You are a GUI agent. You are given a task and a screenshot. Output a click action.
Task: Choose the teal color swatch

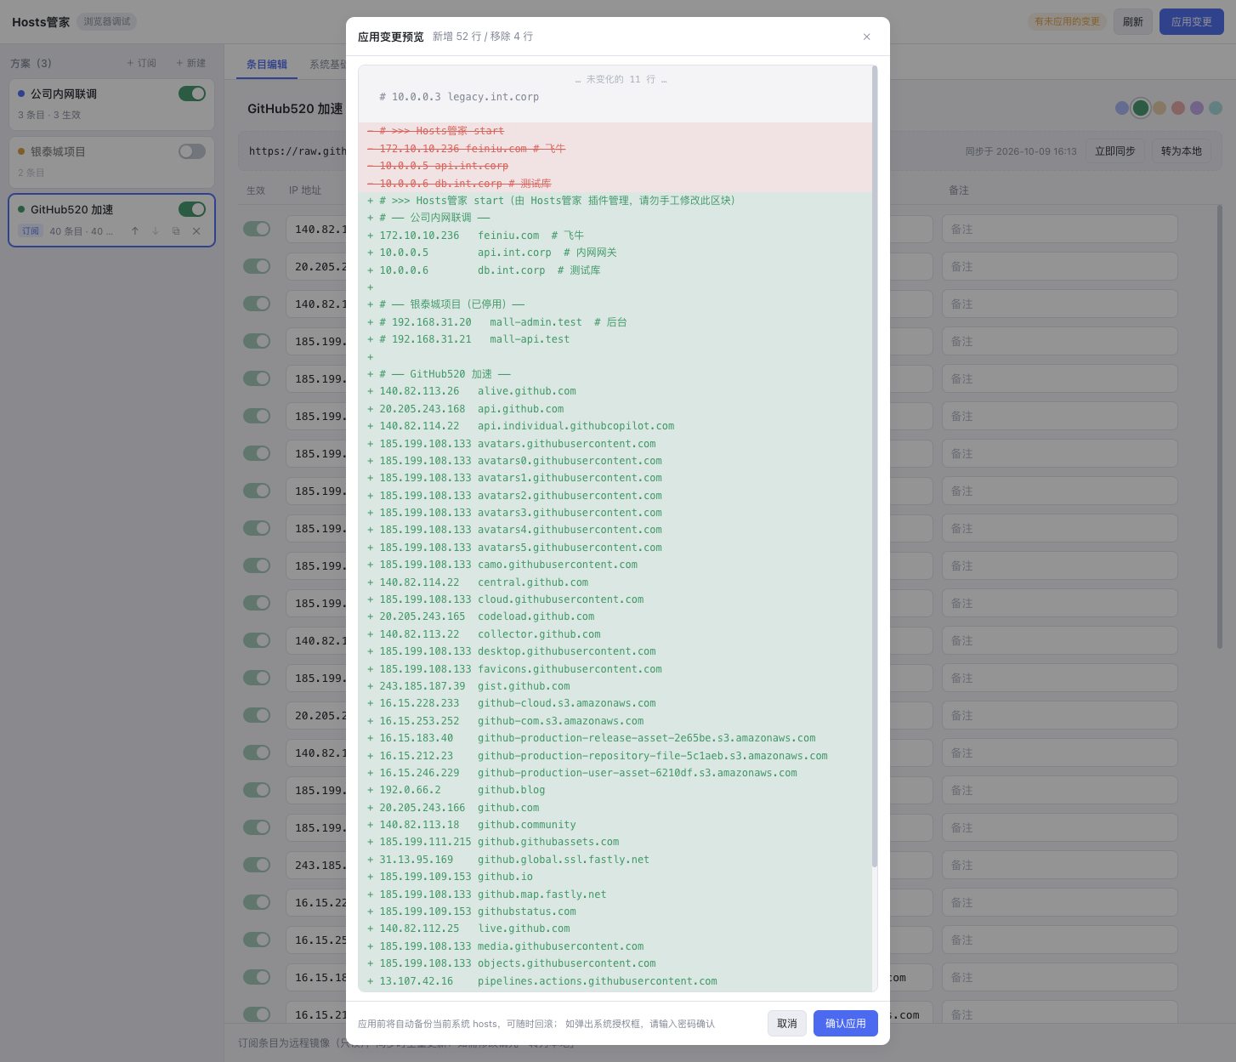click(x=1216, y=108)
